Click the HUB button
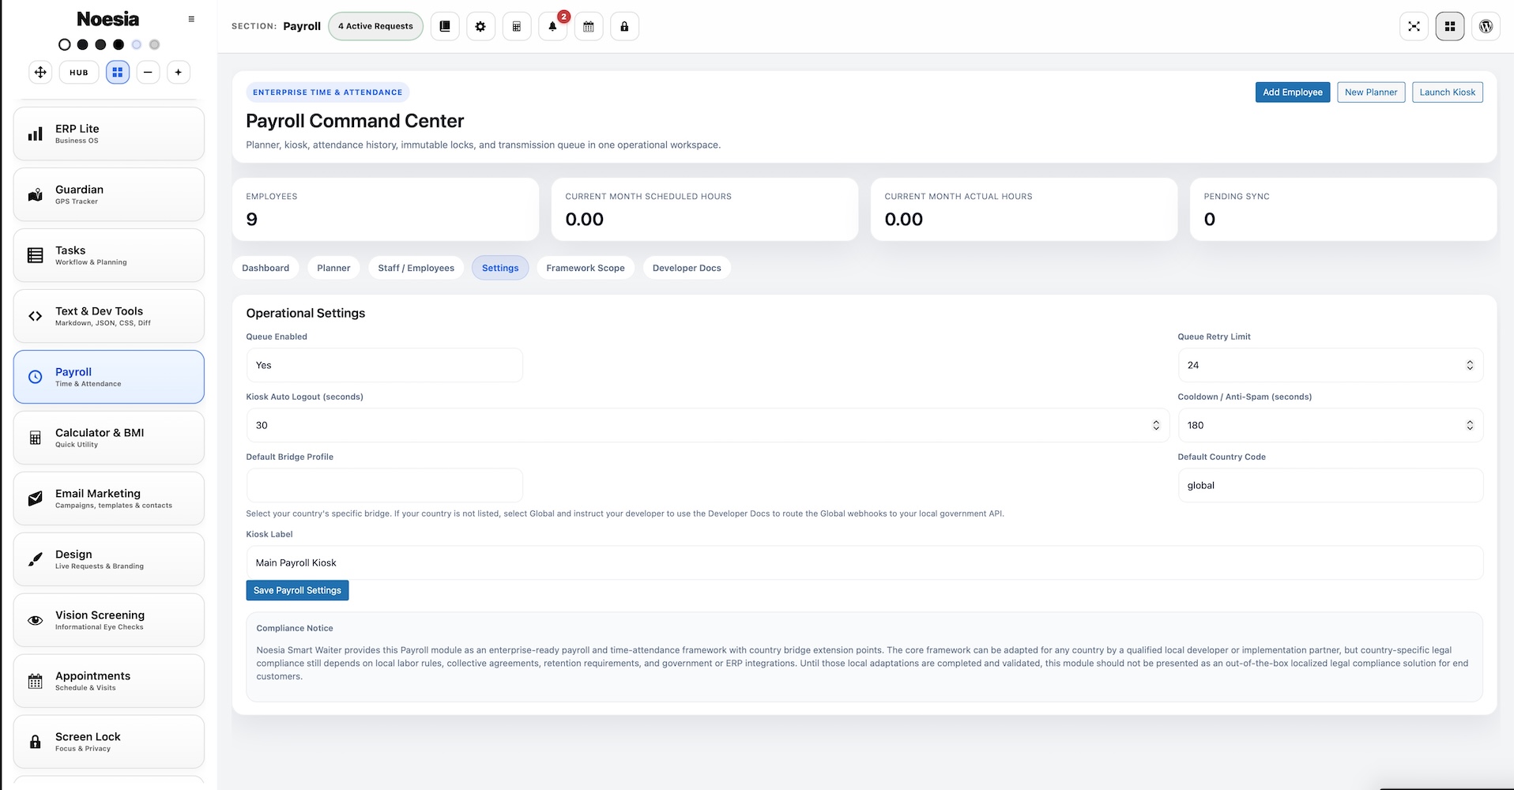 pos(79,72)
